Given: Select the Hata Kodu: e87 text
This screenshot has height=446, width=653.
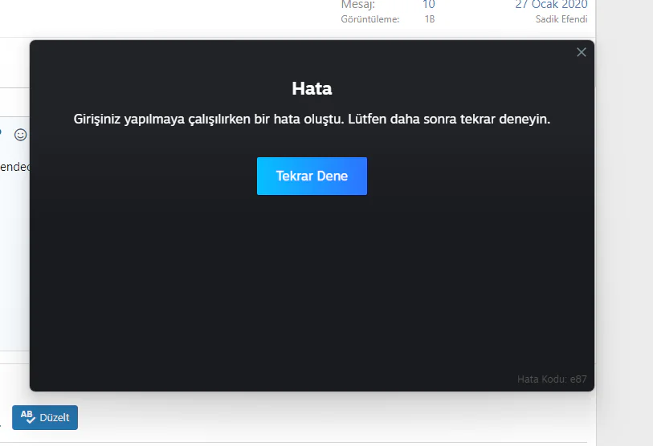Looking at the screenshot, I should click(x=552, y=379).
